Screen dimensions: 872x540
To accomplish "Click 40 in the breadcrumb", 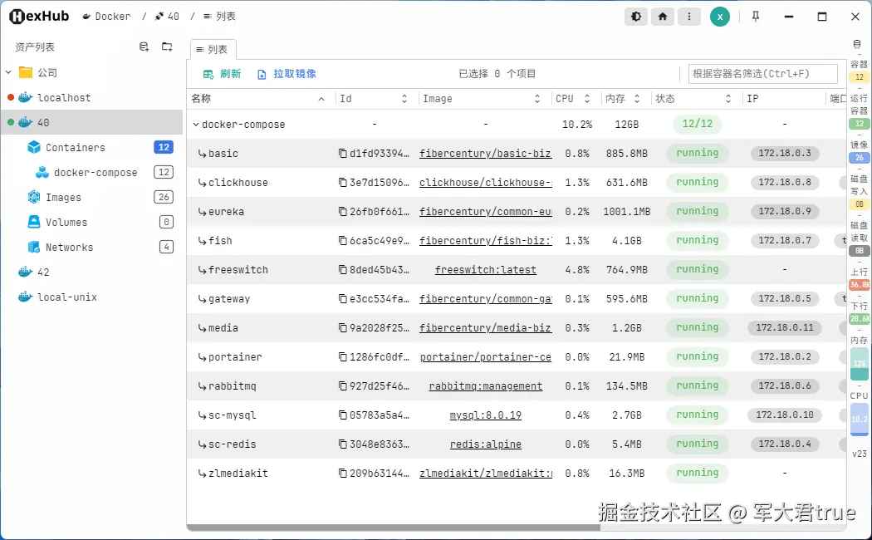I will click(x=168, y=17).
